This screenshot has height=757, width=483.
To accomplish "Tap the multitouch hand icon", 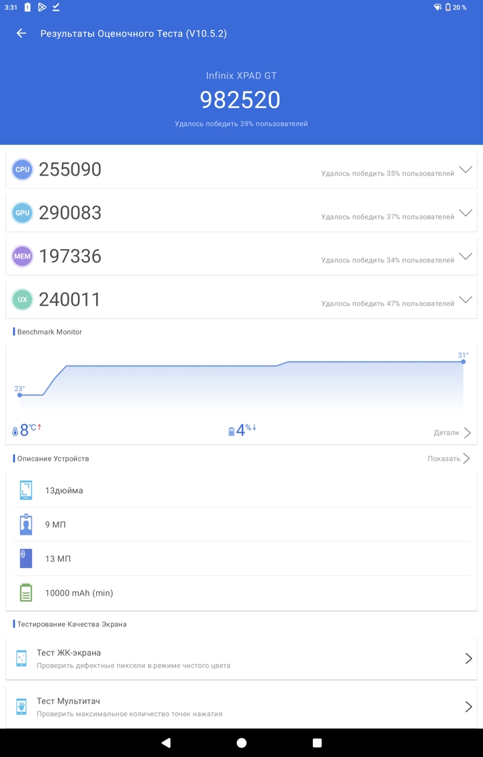I will click(21, 707).
